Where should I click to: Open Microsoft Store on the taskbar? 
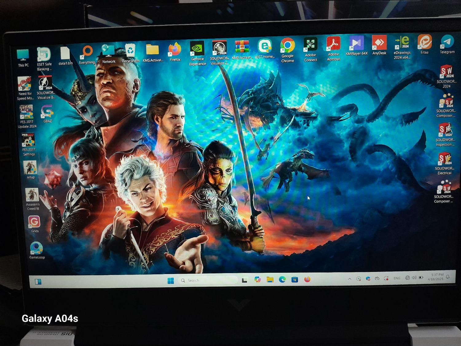pyautogui.click(x=295, y=279)
